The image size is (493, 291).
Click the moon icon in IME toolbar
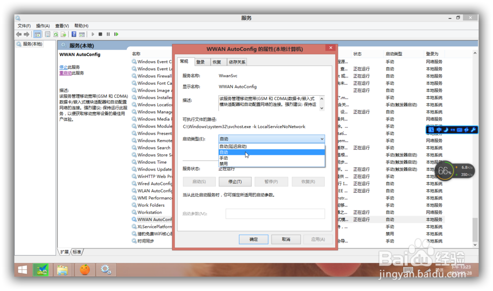click(446, 130)
